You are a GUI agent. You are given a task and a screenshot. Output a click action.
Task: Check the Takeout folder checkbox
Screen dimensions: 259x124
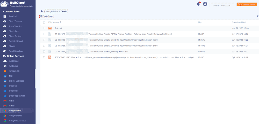pyautogui.click(x=44, y=28)
